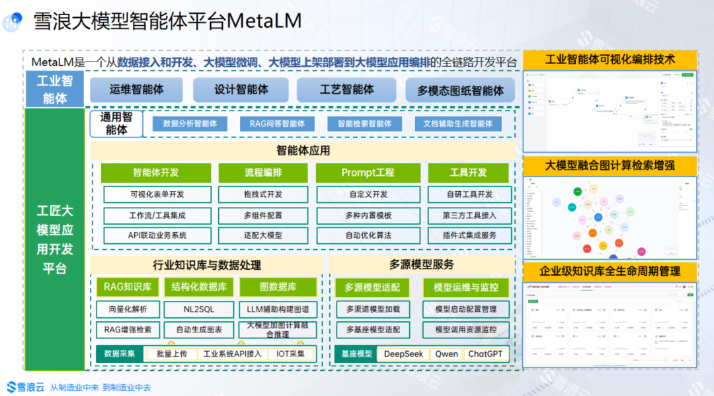Image resolution: width=714 pixels, height=396 pixels.
Task: Click 模型调用资源监控
Action: (466, 329)
